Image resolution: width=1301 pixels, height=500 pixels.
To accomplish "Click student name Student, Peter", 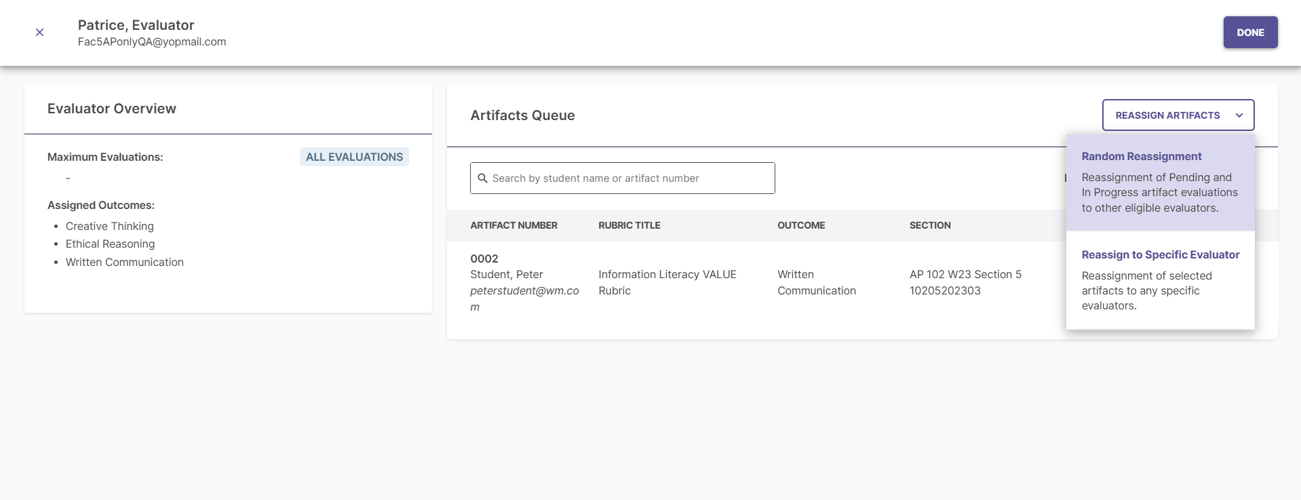I will pyautogui.click(x=507, y=274).
